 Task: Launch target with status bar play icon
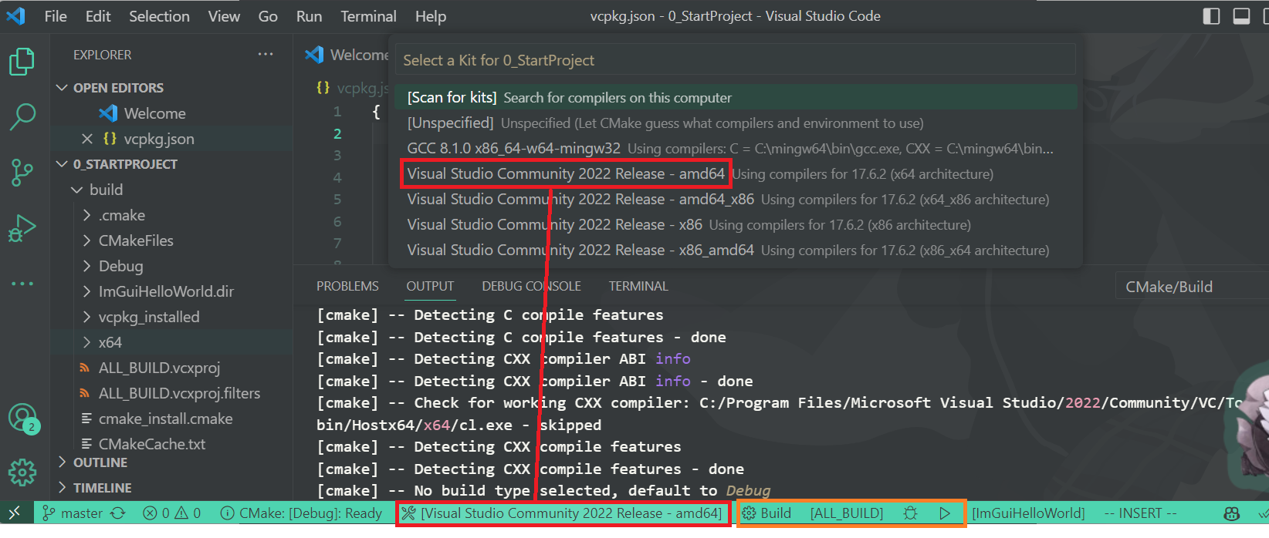[945, 513]
